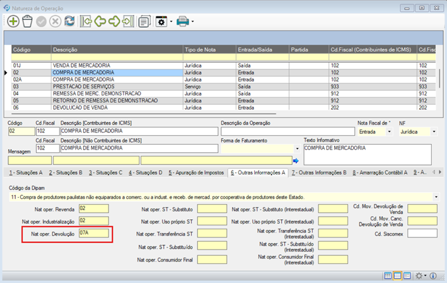Open the printer options dropdown arrow
The image size is (447, 283).
click(192, 21)
